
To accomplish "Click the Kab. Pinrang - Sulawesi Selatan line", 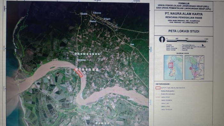I will click(184, 23).
